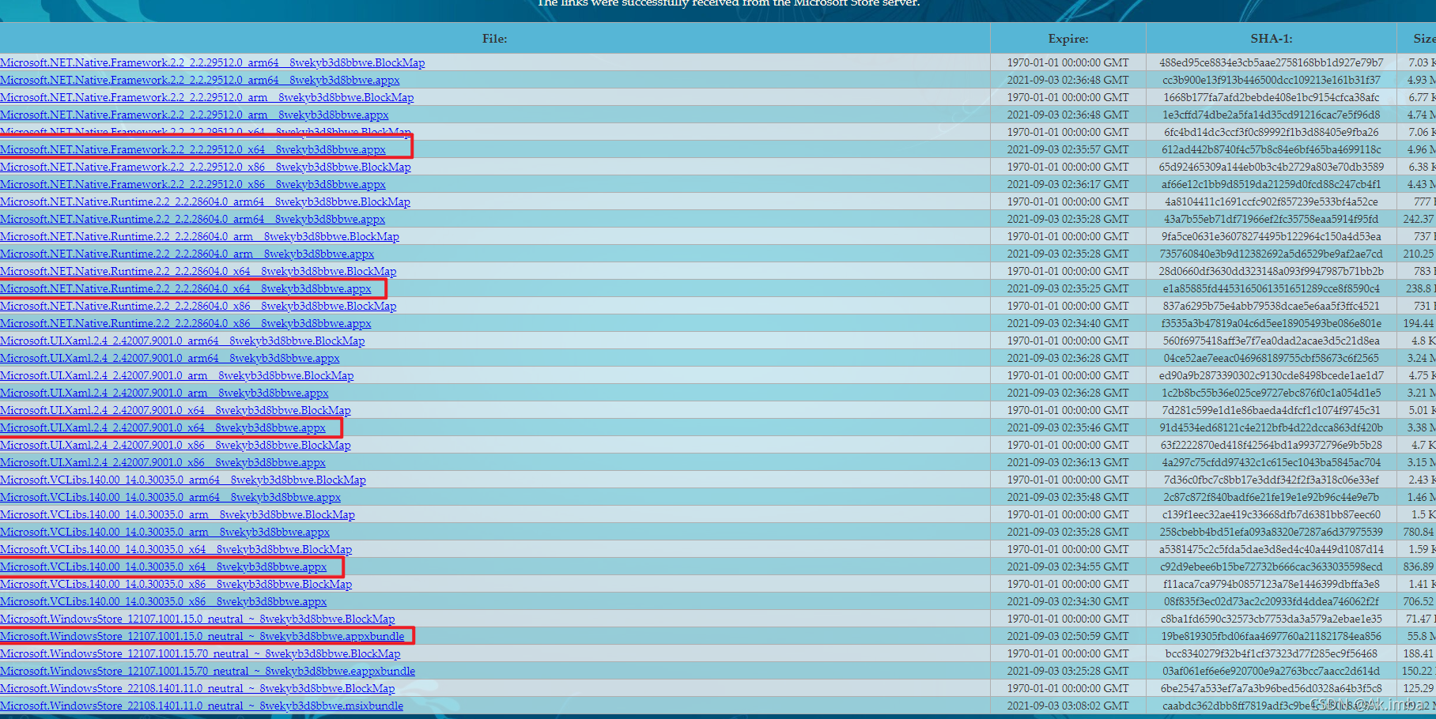
Task: Select expire time 2021-09-03 02:35:57 GMT
Action: (1068, 149)
